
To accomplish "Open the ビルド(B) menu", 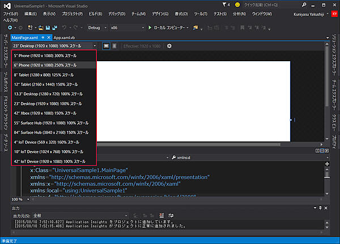I will pyautogui.click(x=95, y=13).
